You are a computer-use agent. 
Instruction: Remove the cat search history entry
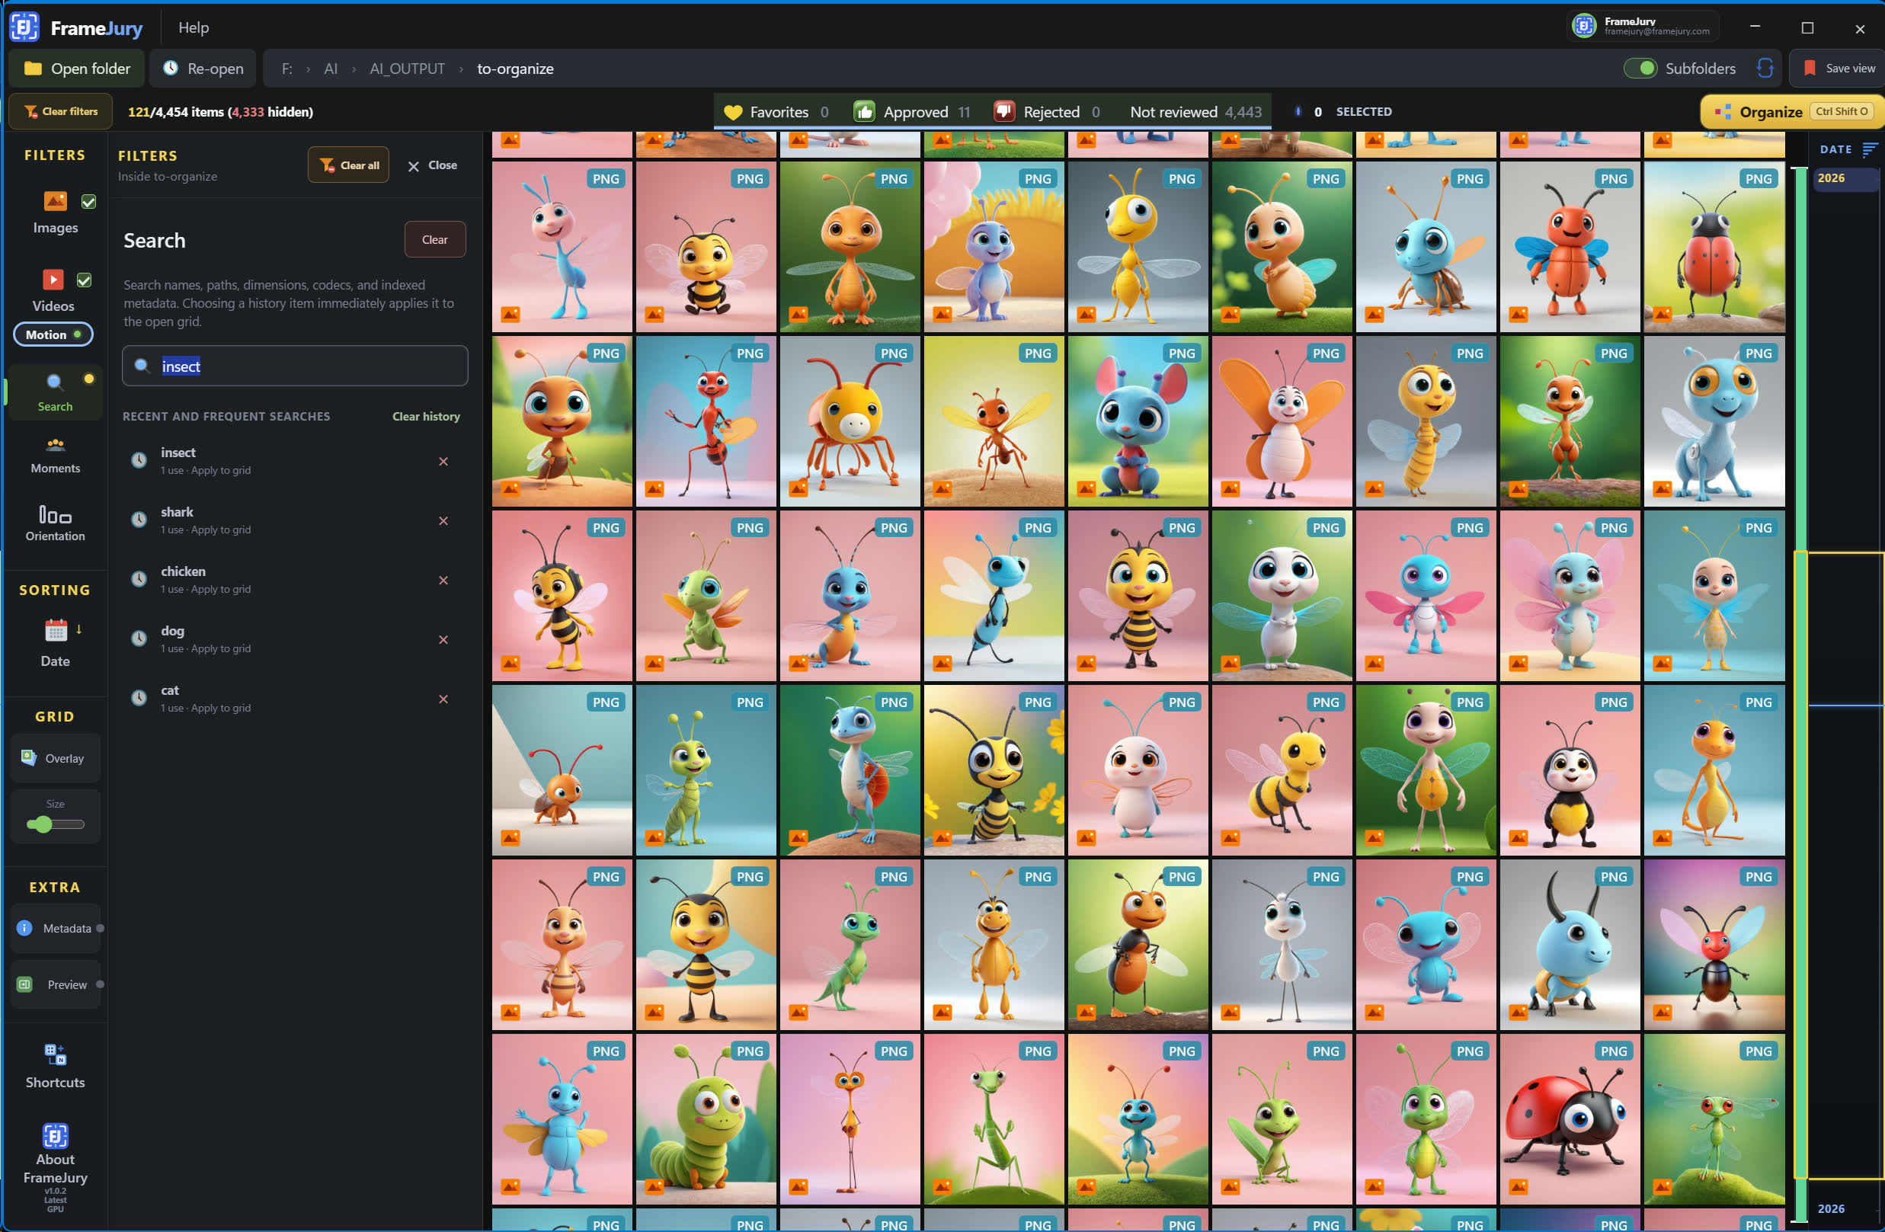[x=443, y=699]
